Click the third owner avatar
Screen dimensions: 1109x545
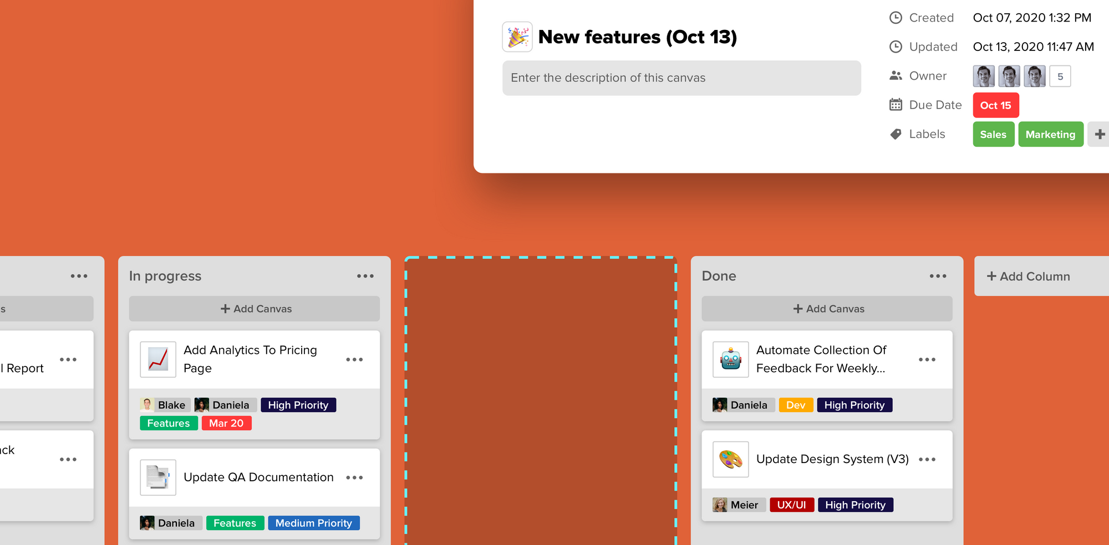pos(1035,76)
